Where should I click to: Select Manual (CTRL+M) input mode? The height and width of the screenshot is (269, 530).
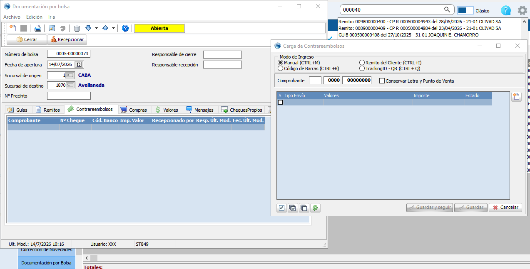(280, 63)
